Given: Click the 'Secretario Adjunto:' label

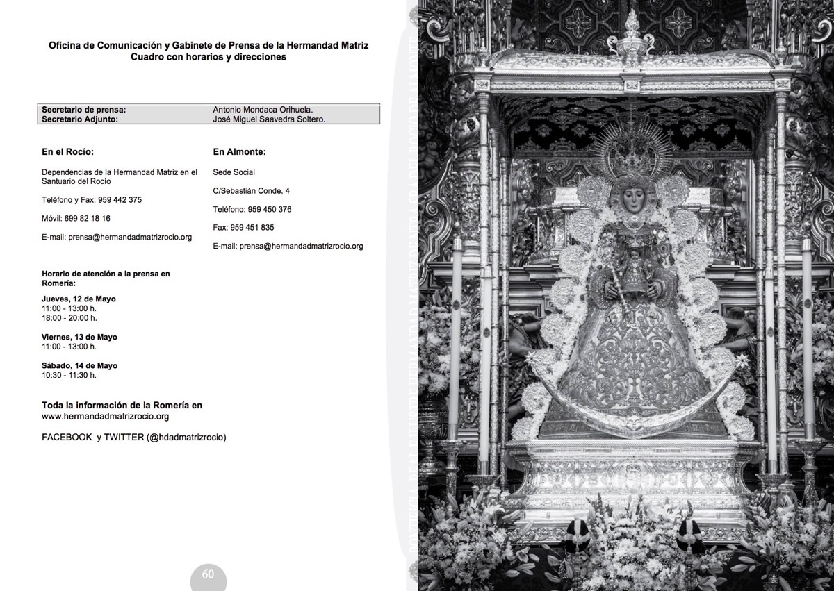Looking at the screenshot, I should tap(80, 119).
